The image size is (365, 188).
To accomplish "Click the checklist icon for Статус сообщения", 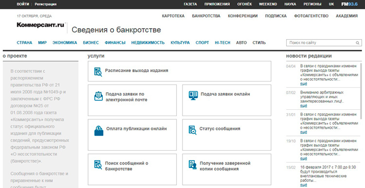I will click(193, 130).
